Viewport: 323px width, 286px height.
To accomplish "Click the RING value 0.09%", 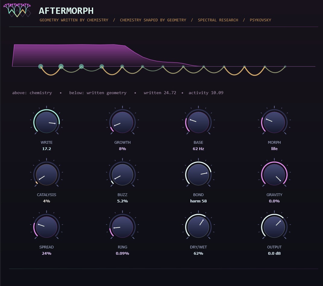I will tap(122, 253).
